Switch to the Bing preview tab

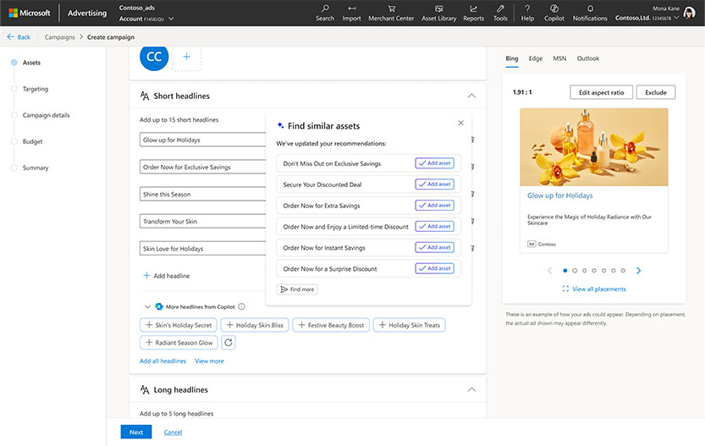[x=512, y=58]
